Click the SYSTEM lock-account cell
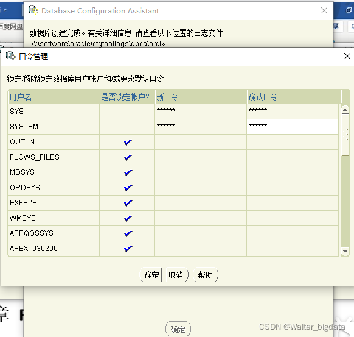Image resolution: width=354 pixels, height=337 pixels. click(127, 127)
